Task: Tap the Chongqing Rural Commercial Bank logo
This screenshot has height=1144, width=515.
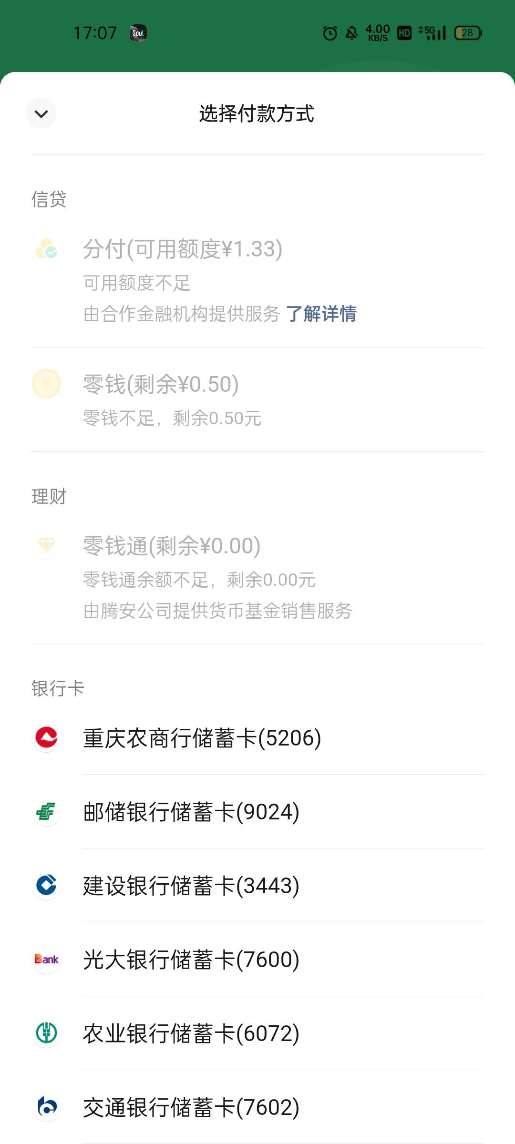Action: coord(46,738)
